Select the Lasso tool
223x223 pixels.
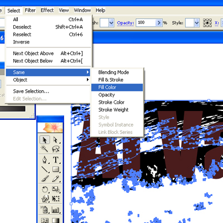(55, 148)
